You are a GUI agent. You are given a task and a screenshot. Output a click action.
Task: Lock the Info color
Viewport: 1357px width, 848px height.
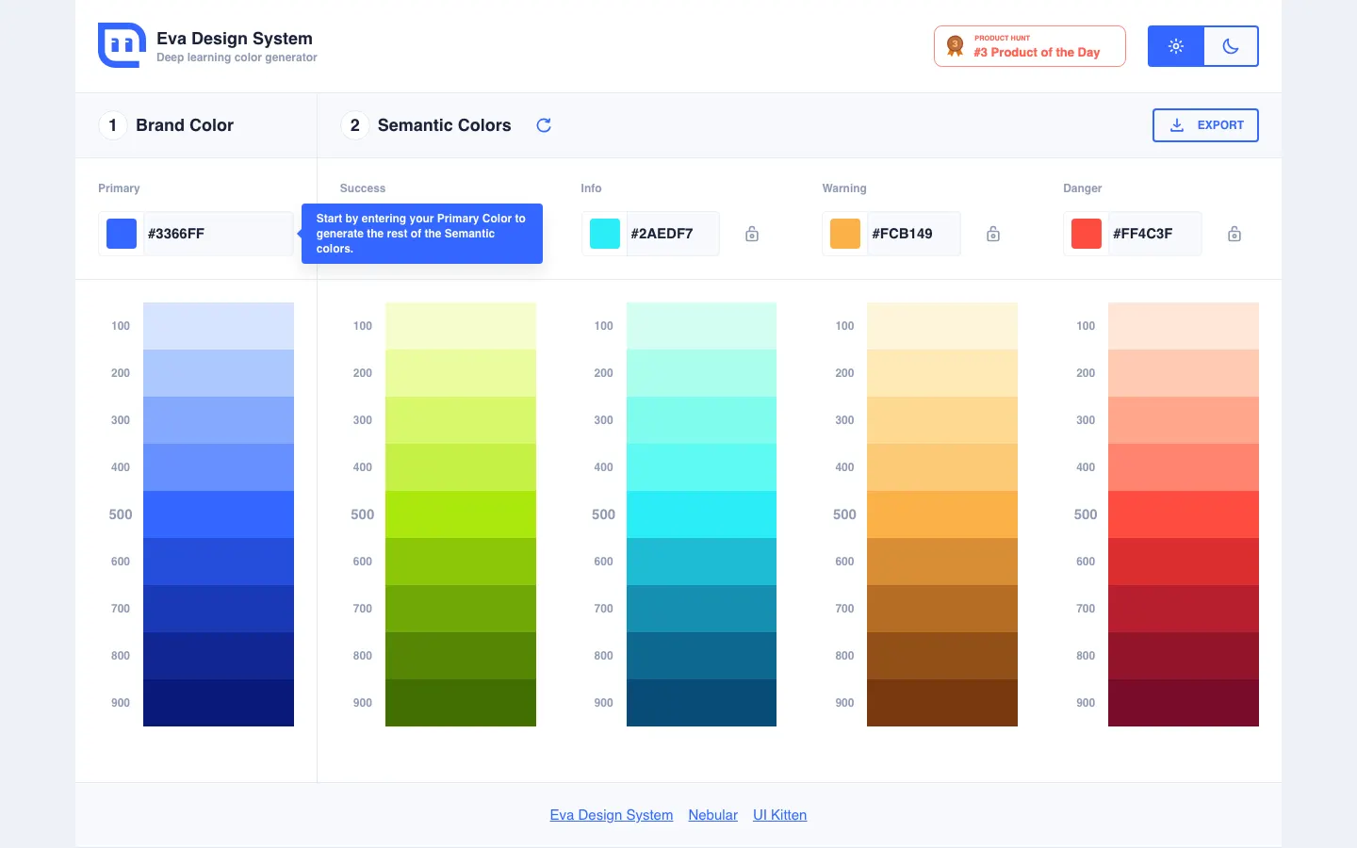coord(752,234)
